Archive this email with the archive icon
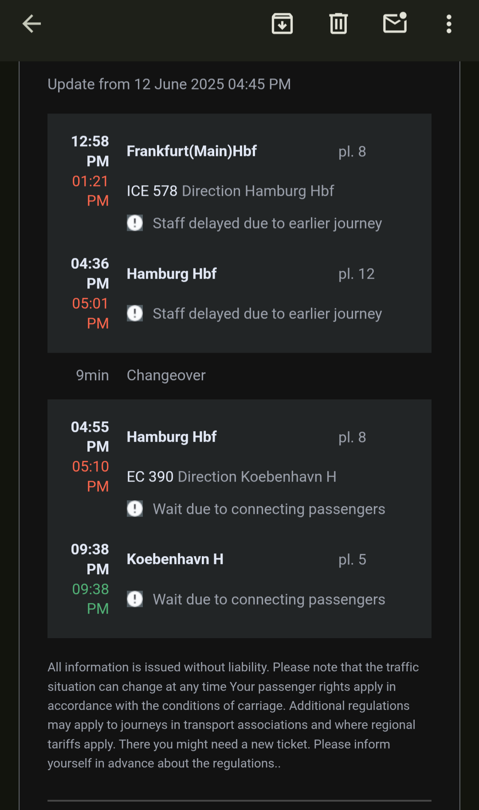Image resolution: width=479 pixels, height=810 pixels. coord(282,24)
